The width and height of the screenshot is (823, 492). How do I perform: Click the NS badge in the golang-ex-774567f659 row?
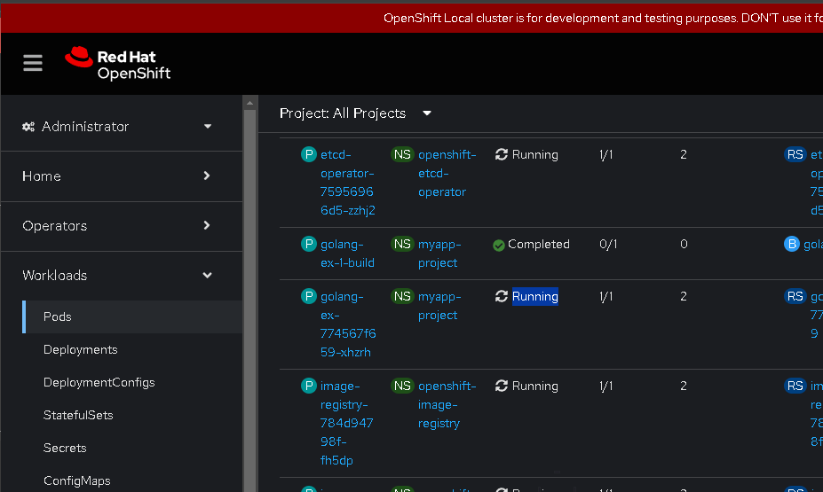click(x=402, y=297)
